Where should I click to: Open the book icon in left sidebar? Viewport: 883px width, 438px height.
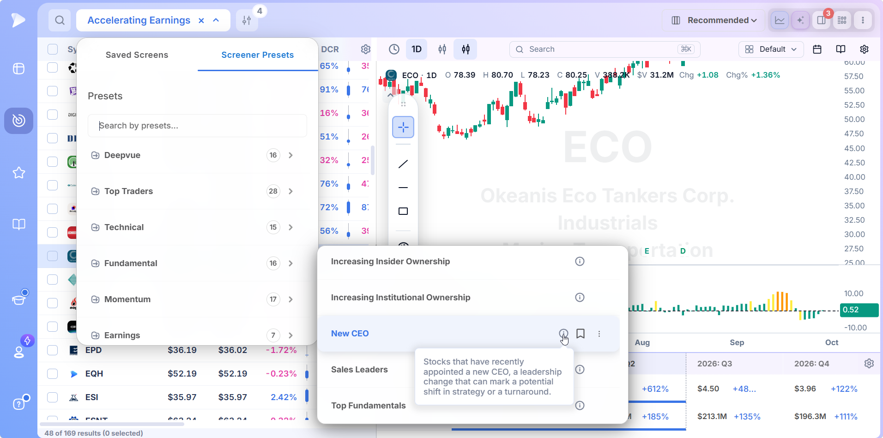[x=19, y=225]
